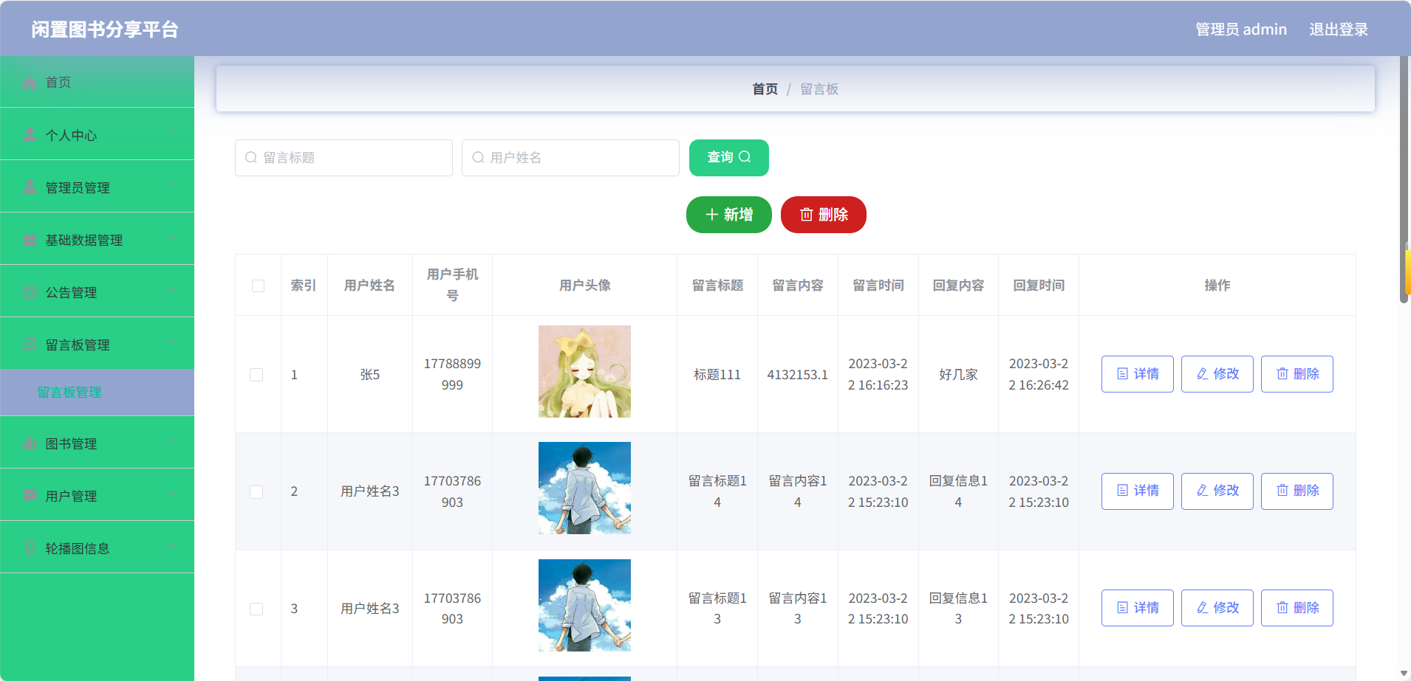The height and width of the screenshot is (681, 1411).
Task: Click the 闲置图书分享平台 site title
Action: [105, 30]
